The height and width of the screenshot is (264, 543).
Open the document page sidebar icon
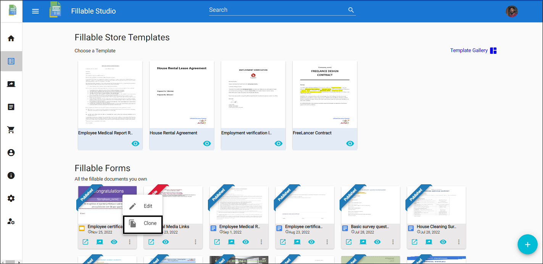(x=11, y=107)
